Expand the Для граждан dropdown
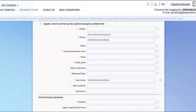The image size is (196, 112). 10,5
